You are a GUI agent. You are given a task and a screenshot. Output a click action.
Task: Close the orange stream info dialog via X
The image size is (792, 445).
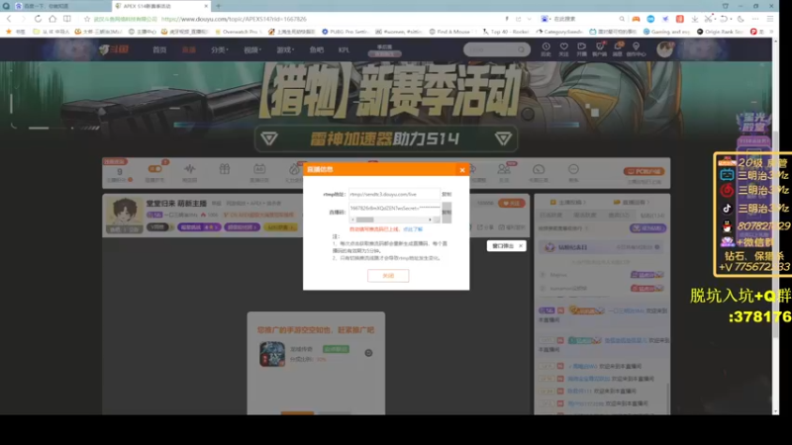462,170
